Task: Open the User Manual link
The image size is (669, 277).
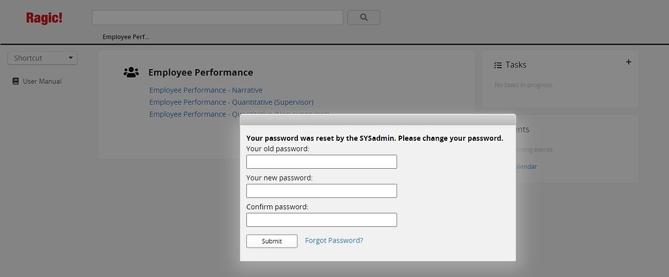Action: pyautogui.click(x=42, y=81)
